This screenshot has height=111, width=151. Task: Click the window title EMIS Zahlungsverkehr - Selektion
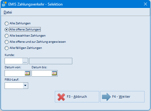[36, 4]
